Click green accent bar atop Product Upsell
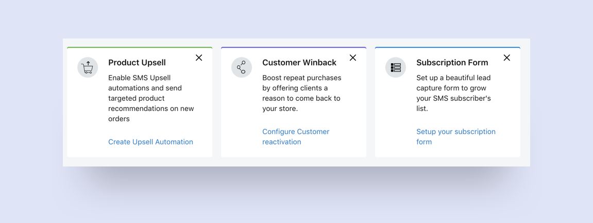Screen dimensions: 593x223 [140, 48]
